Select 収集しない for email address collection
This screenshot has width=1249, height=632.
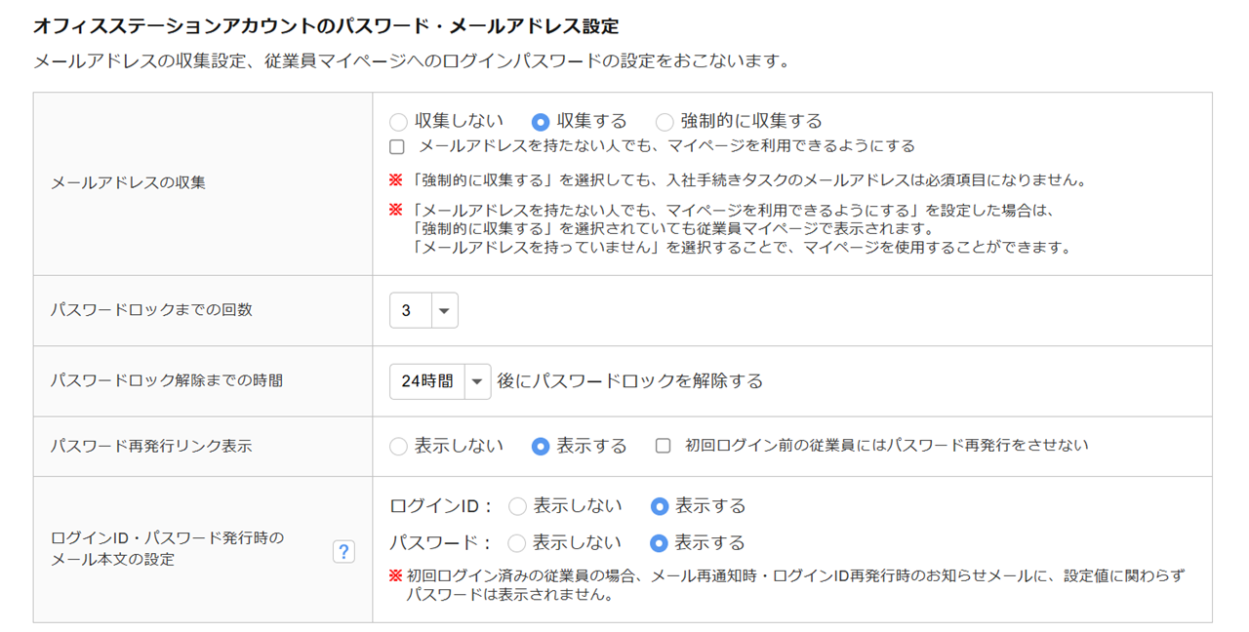[398, 122]
